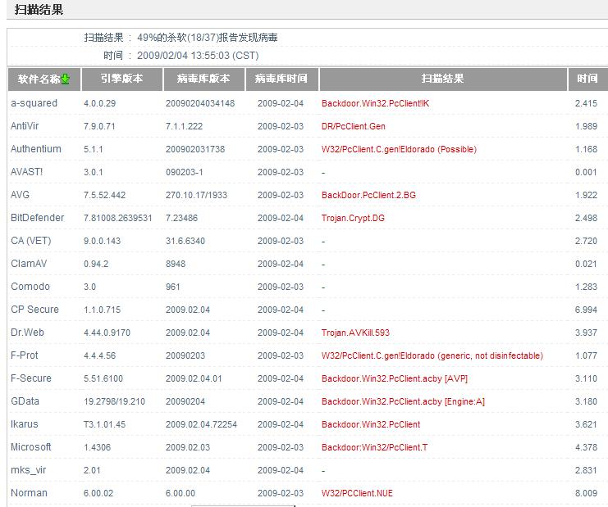The height and width of the screenshot is (507, 608).
Task: Select the Comodo row name
Action: click(x=30, y=287)
